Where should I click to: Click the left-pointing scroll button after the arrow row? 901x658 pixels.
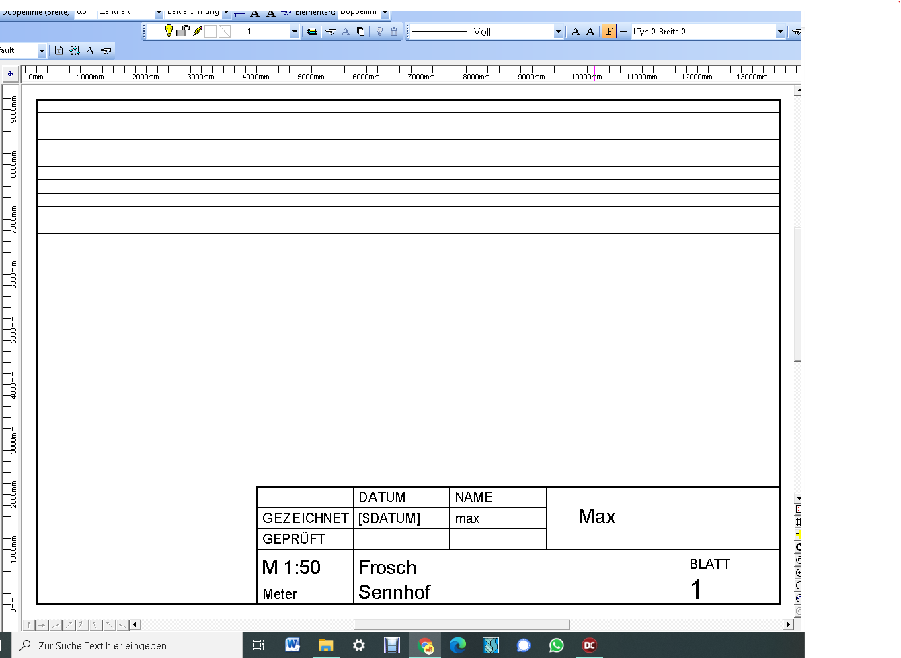pos(134,624)
